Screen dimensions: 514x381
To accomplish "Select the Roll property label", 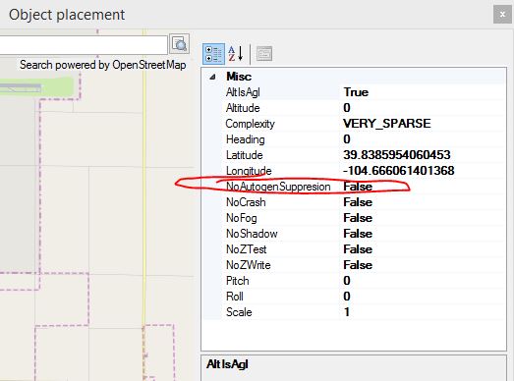I will (x=235, y=297).
